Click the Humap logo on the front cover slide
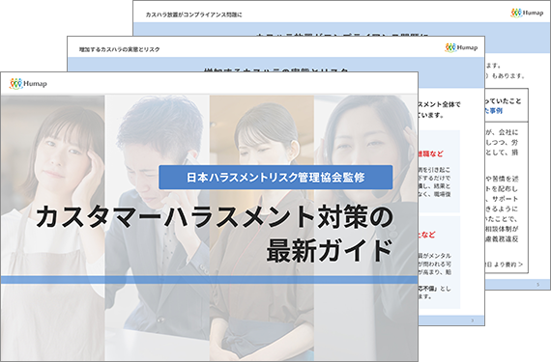 pos(28,83)
